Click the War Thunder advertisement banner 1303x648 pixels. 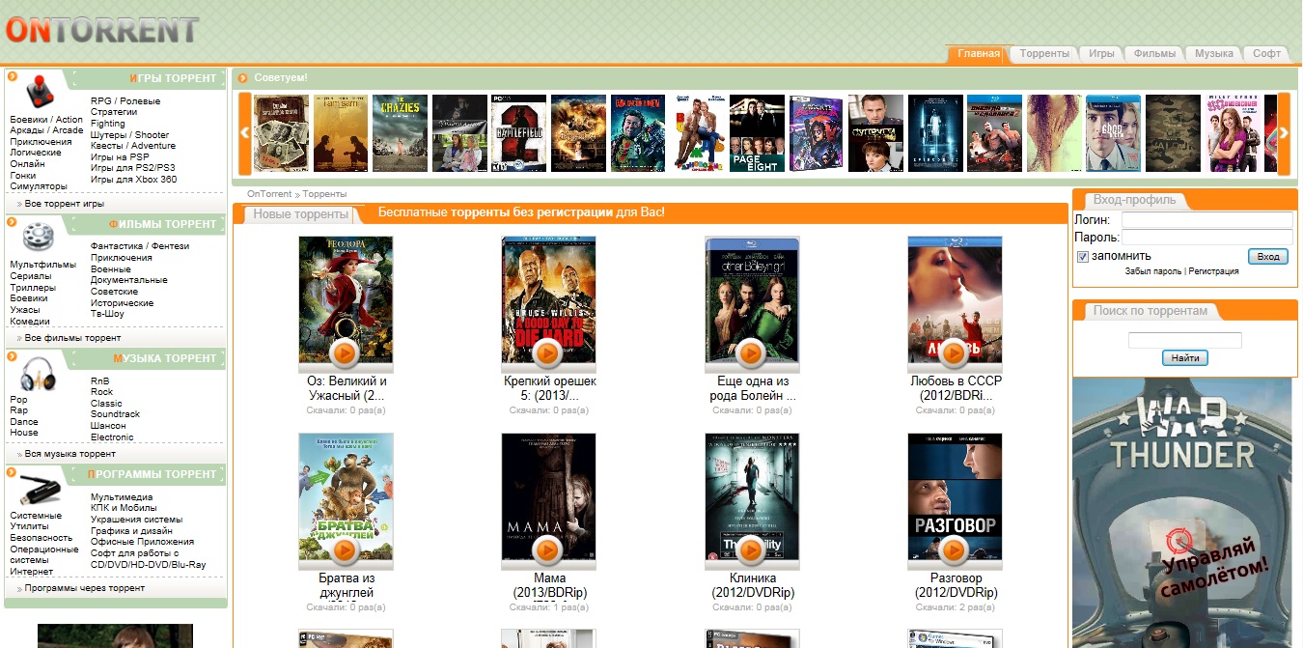[x=1182, y=513]
